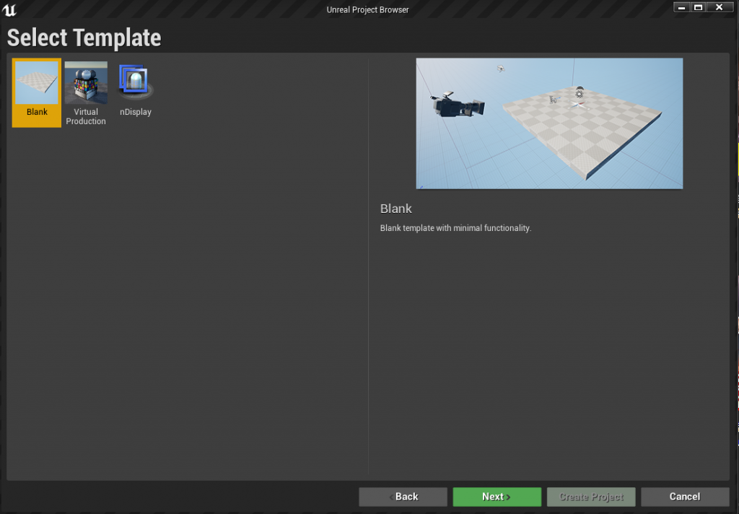Go back with the Back button
The width and height of the screenshot is (739, 514).
point(403,497)
